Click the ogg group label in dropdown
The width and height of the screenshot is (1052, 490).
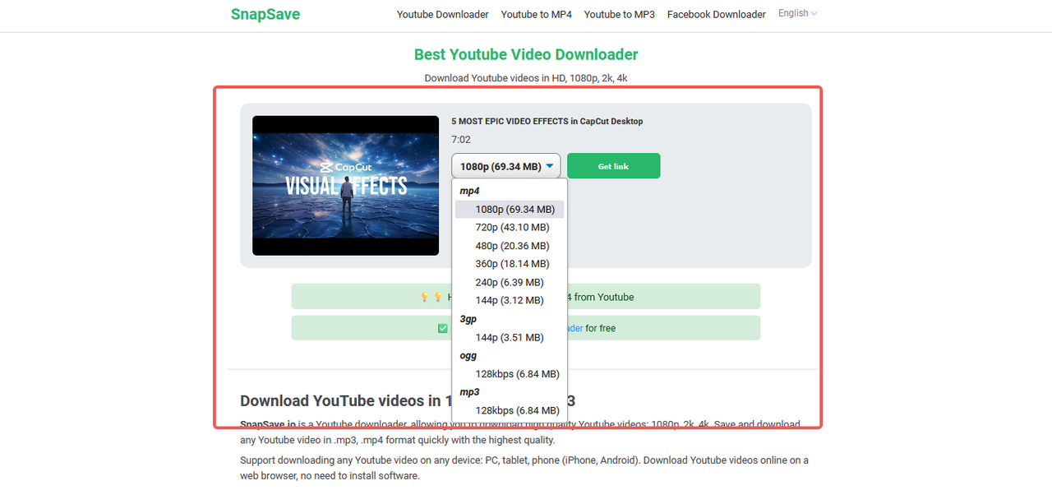coord(468,356)
